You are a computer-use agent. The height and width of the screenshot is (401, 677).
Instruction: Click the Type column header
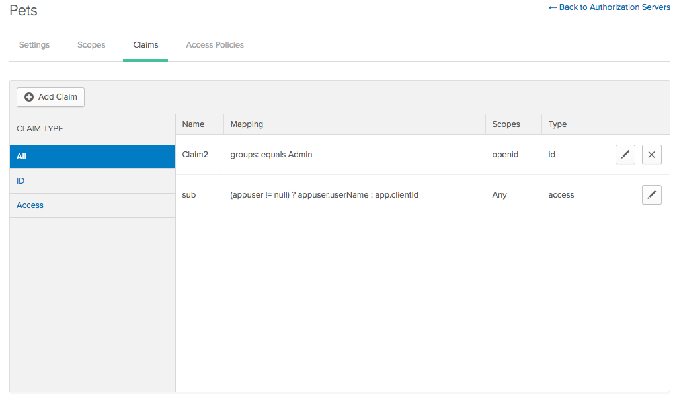point(557,124)
